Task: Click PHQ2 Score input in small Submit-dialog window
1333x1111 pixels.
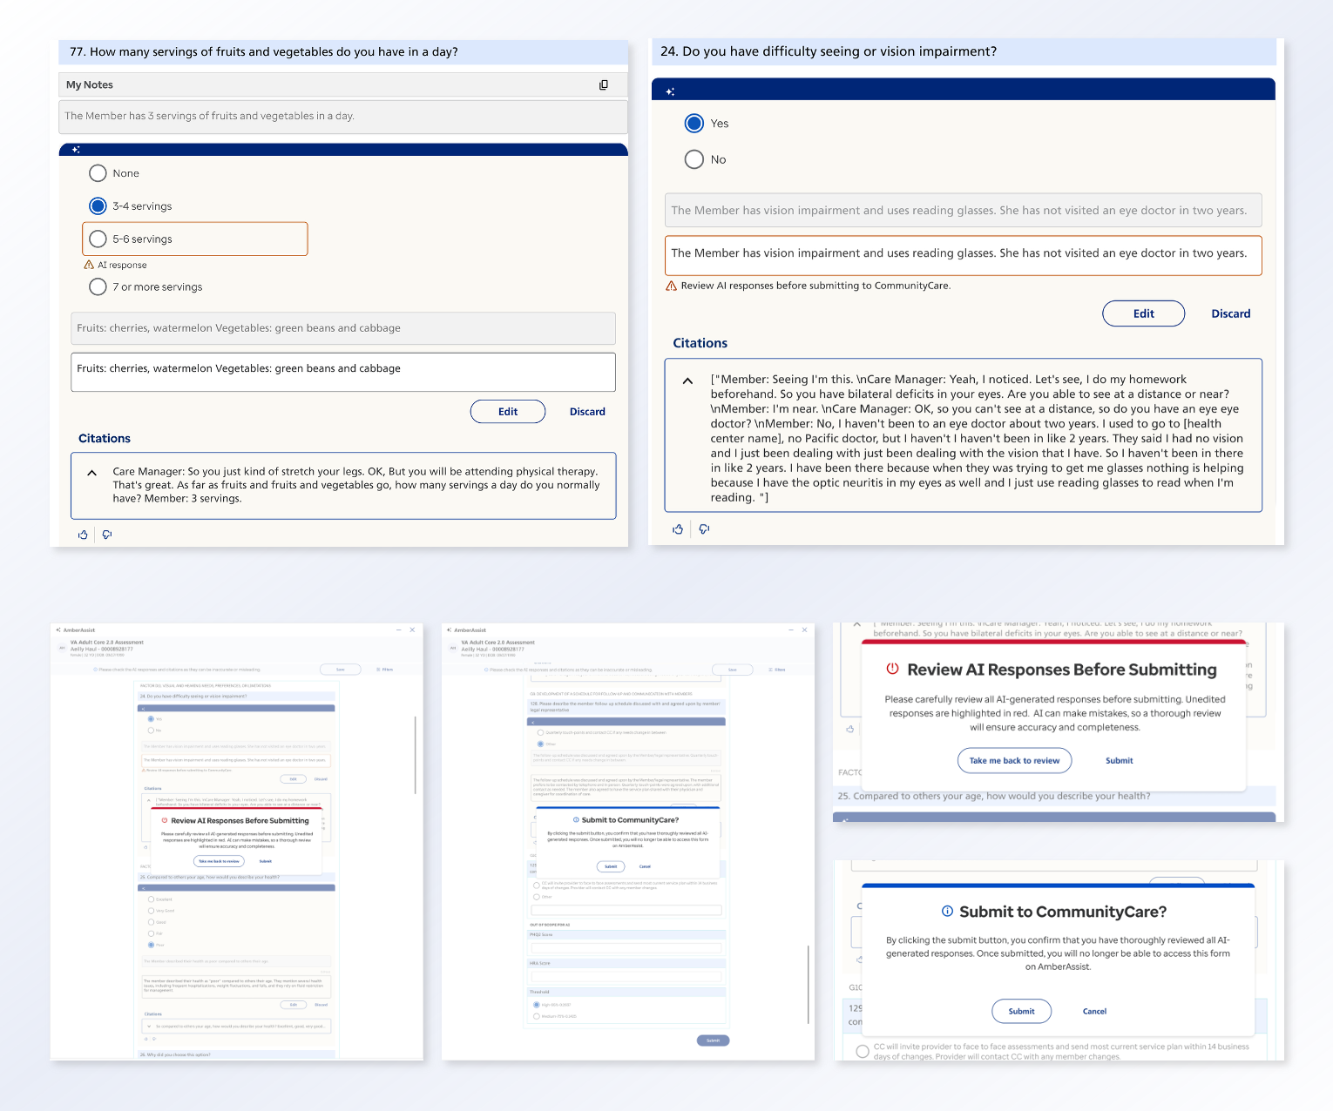Action: tap(626, 947)
